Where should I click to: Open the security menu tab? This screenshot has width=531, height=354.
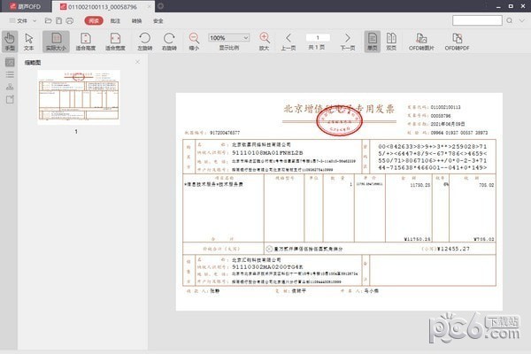[158, 21]
